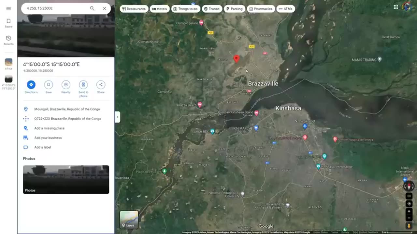
Task: Show your current location
Action: click(x=409, y=204)
